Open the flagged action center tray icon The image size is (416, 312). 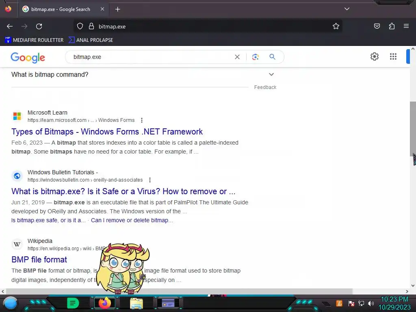click(351, 303)
